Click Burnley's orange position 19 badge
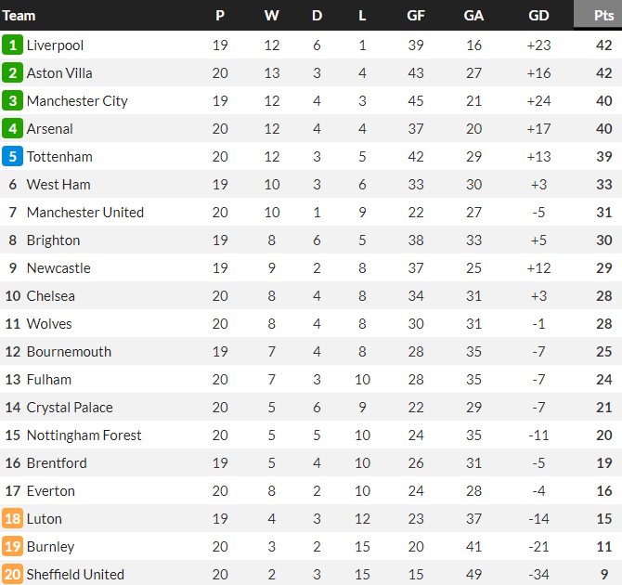Viewport: 622px width, 585px height. (x=13, y=547)
